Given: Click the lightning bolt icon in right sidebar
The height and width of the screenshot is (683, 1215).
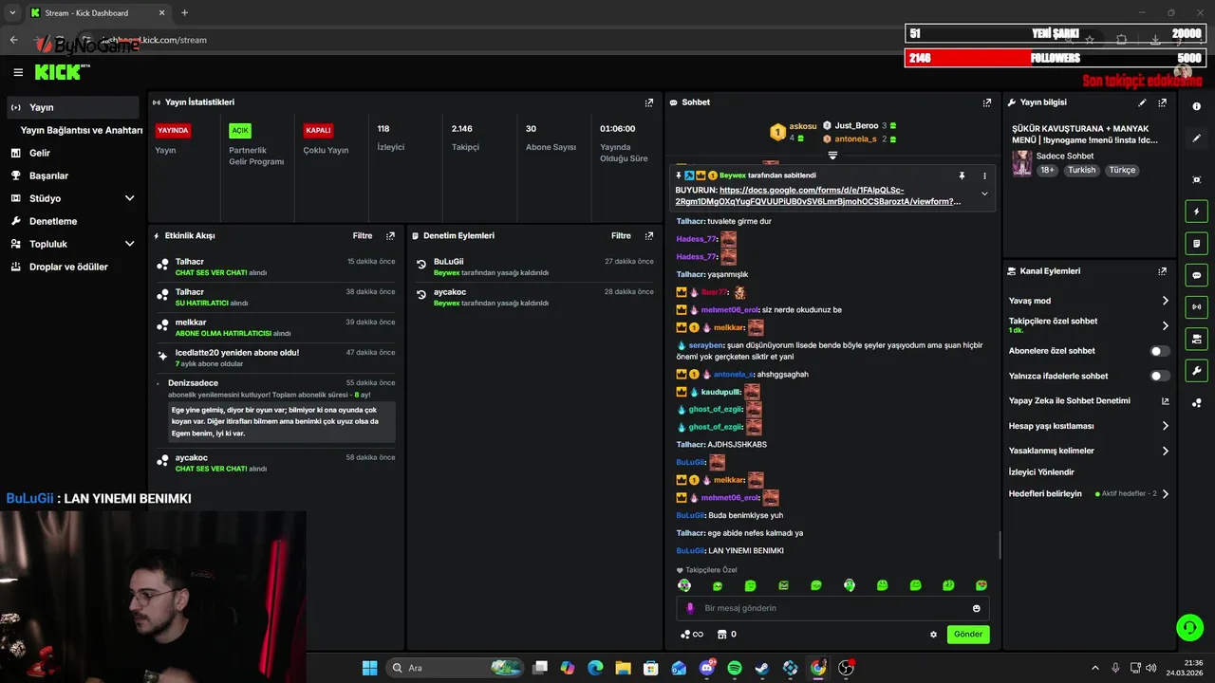Looking at the screenshot, I should (x=1197, y=212).
